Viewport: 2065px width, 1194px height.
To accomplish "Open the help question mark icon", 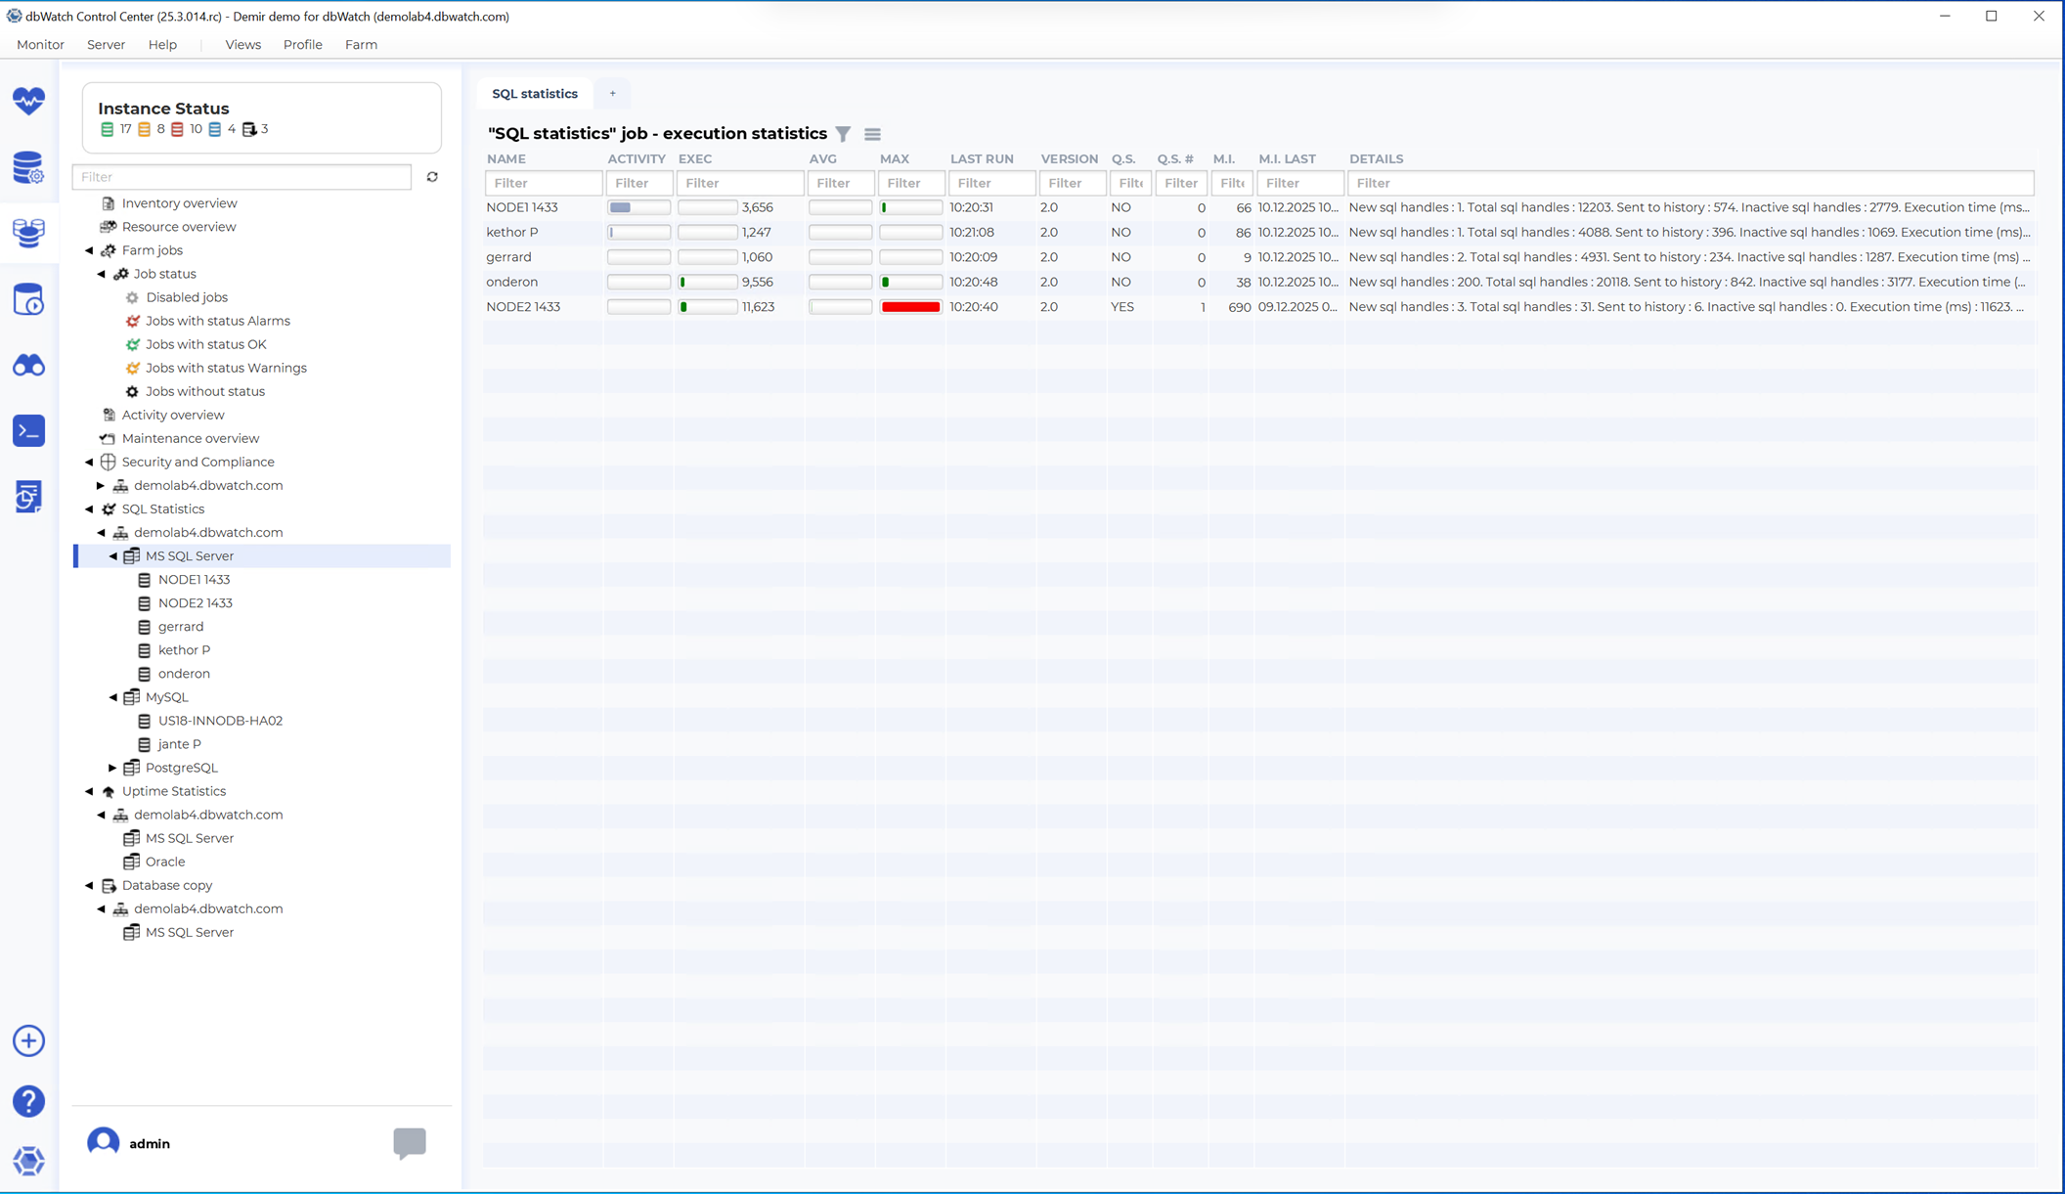I will coord(28,1101).
